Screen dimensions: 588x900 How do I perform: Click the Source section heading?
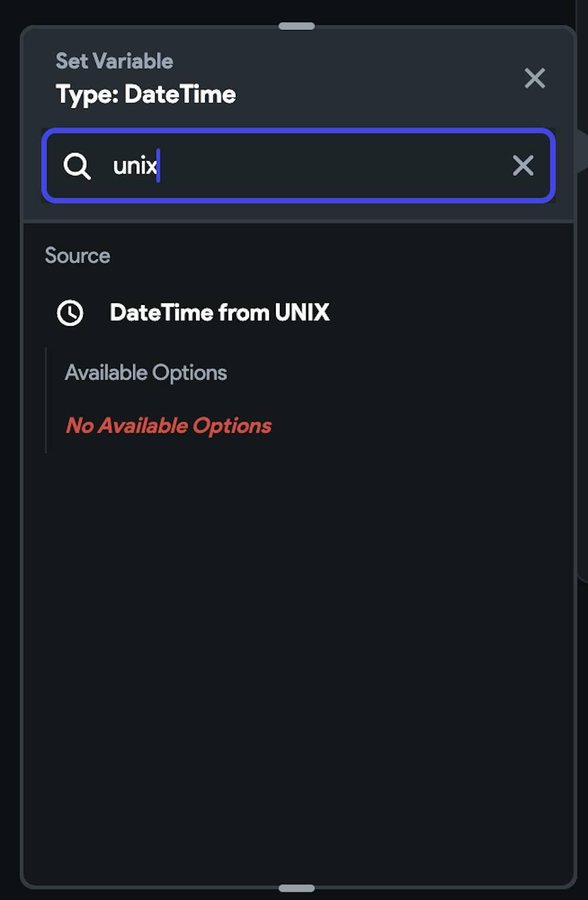click(x=78, y=256)
